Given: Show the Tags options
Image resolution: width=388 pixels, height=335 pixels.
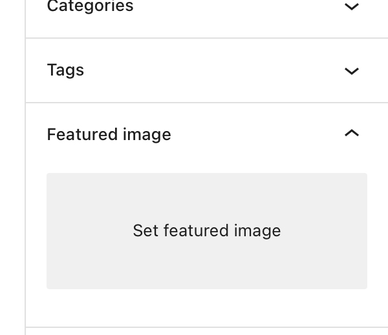Looking at the screenshot, I should (351, 71).
